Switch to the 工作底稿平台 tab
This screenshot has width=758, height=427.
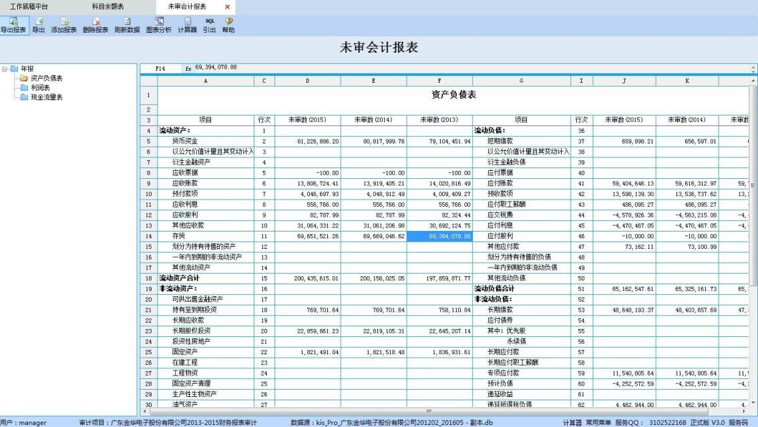pyautogui.click(x=29, y=6)
